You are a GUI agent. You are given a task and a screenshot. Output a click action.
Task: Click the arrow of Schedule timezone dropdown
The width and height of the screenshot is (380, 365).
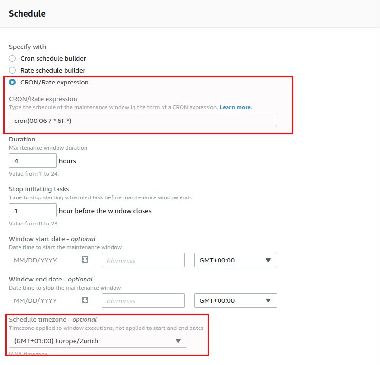[178, 341]
